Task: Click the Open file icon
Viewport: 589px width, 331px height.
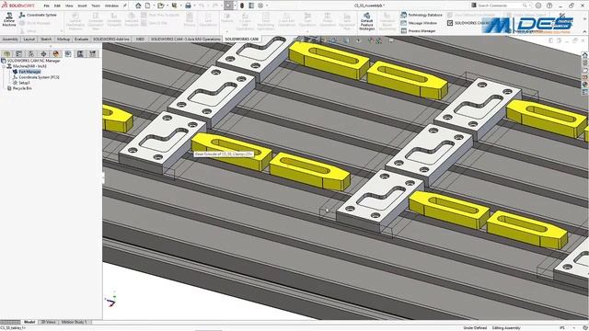Action: 161,6
